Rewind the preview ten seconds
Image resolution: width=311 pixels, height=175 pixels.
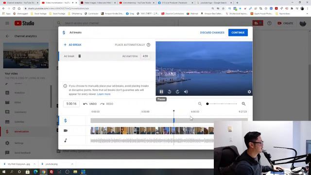tap(170, 92)
